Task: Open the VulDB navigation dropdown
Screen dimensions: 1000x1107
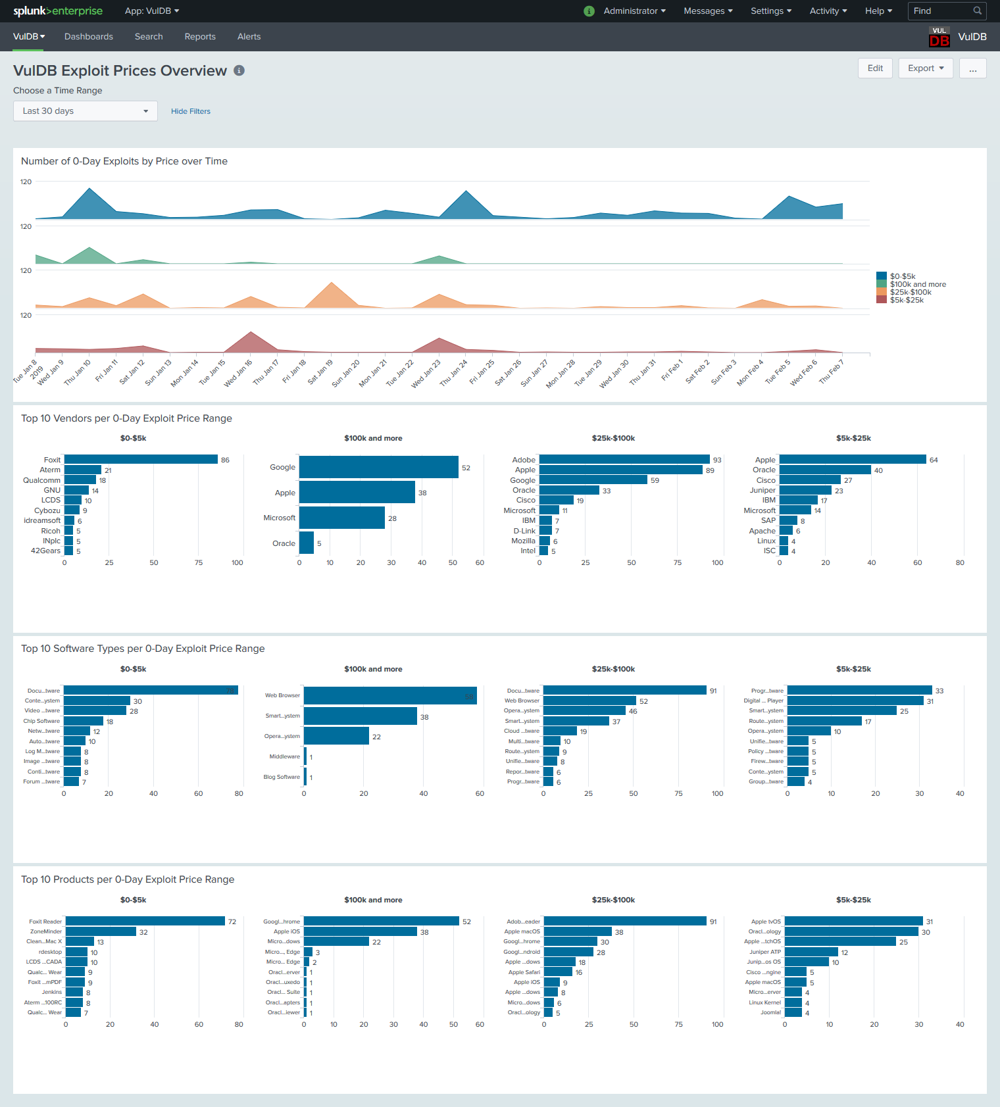Action: pyautogui.click(x=29, y=37)
